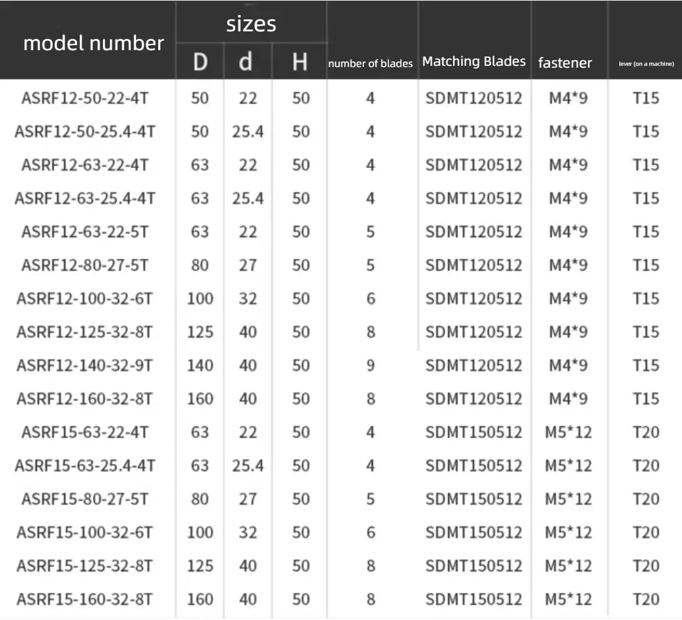682x620 pixels.
Task: Select model cell ASRF12-100-32-6T
Action: point(85,298)
